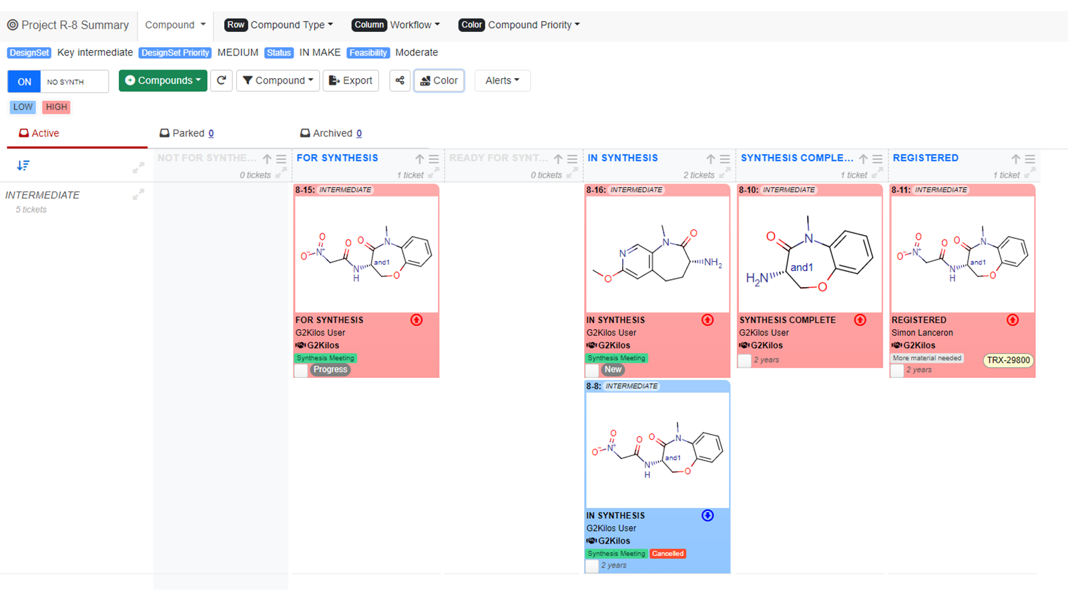
Task: Click the blue low priority icon on card 8-8
Action: 708,516
